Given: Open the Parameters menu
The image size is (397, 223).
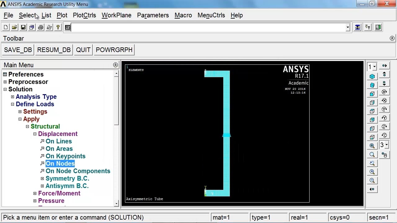Looking at the screenshot, I should (x=153, y=15).
